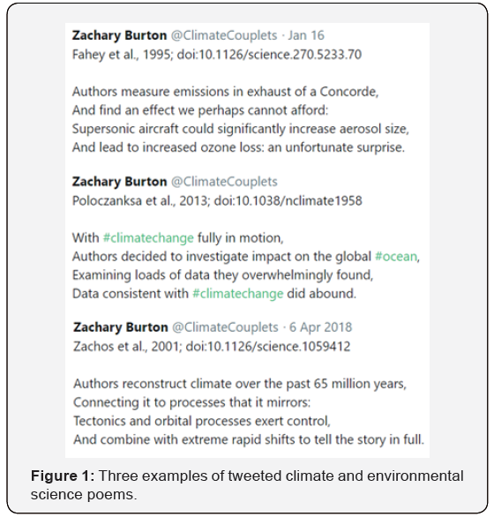
Task: Click the third Zachary Burton author name
Action: pyautogui.click(x=121, y=327)
